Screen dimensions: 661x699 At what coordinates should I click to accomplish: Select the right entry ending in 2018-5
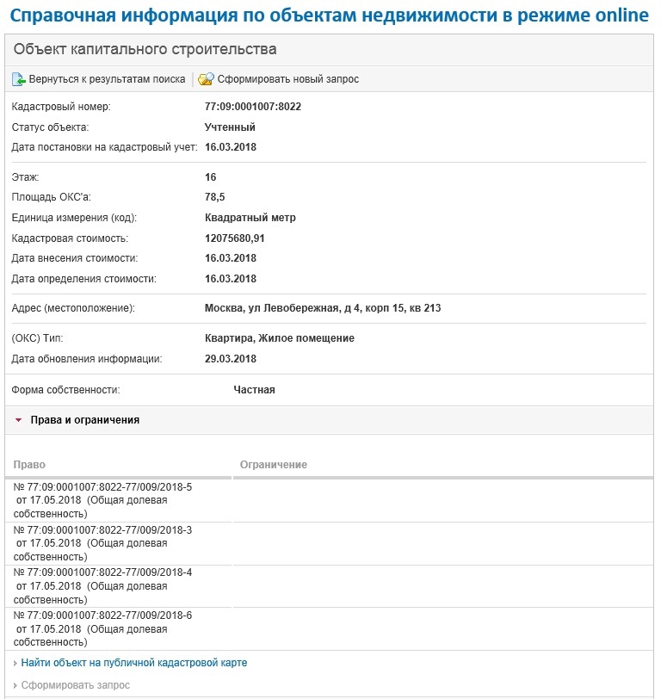point(102,499)
